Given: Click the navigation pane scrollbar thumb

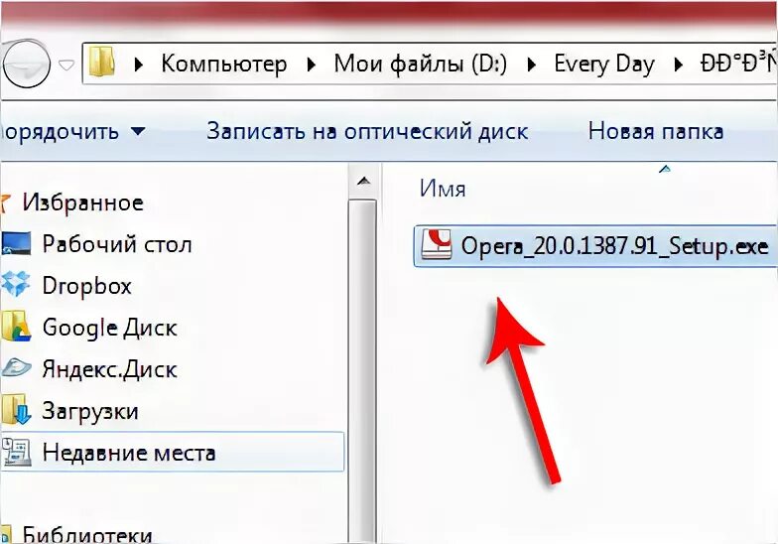Looking at the screenshot, I should point(363,371).
